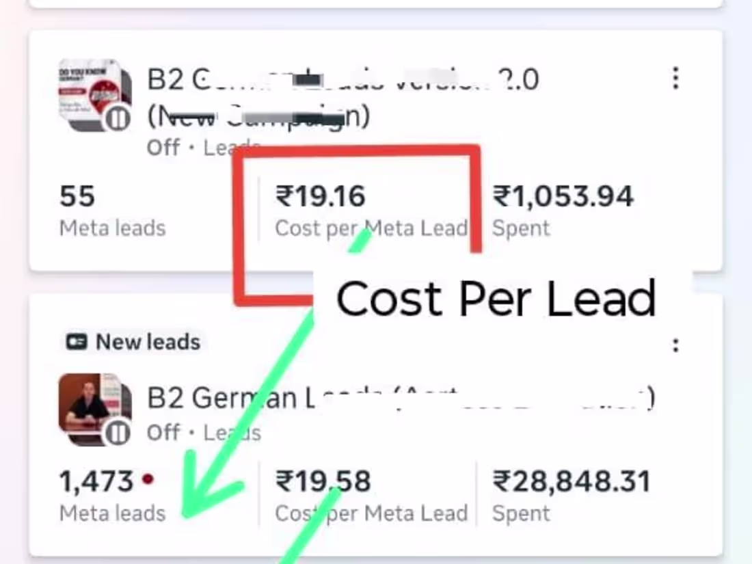
Task: Click red notification dot beside 1,473
Action: click(148, 479)
